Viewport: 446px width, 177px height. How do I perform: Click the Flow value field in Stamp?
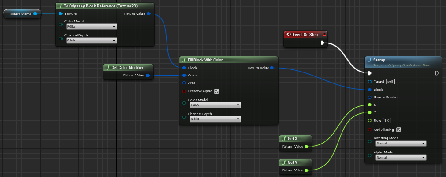point(387,120)
